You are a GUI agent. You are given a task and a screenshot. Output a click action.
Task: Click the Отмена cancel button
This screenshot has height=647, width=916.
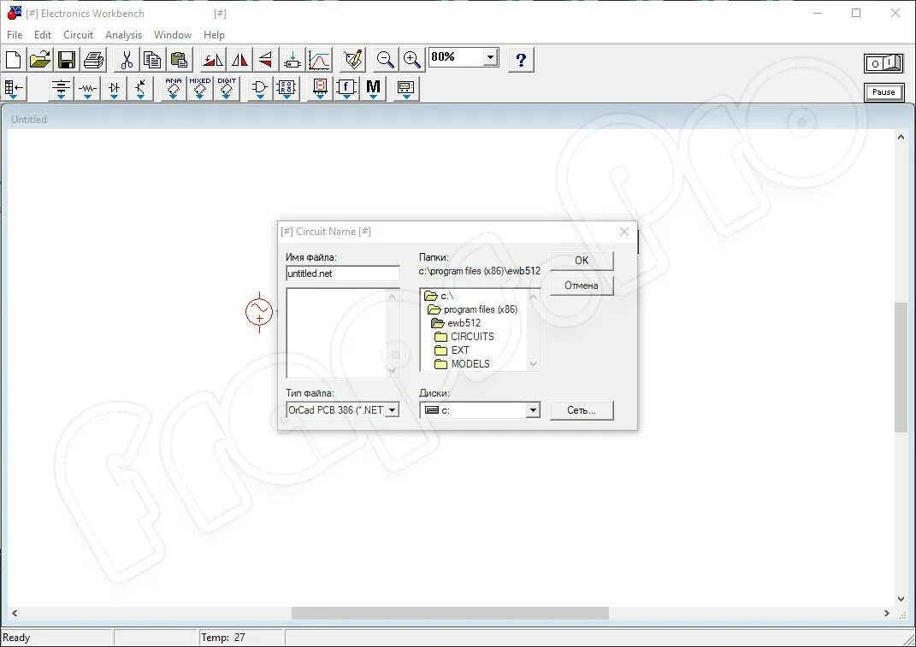(582, 285)
